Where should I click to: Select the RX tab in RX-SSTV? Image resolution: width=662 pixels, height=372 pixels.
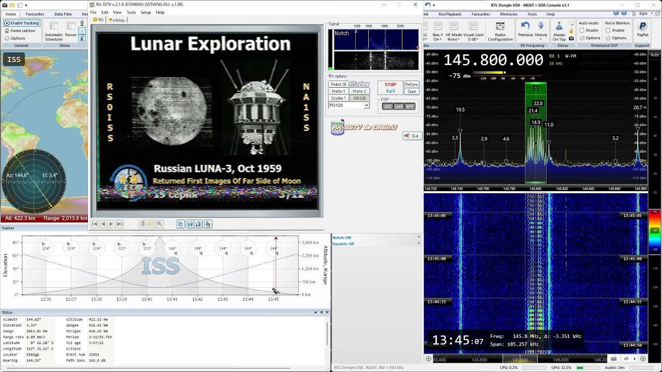(x=98, y=20)
